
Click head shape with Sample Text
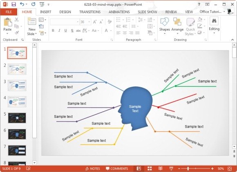pos(135,108)
